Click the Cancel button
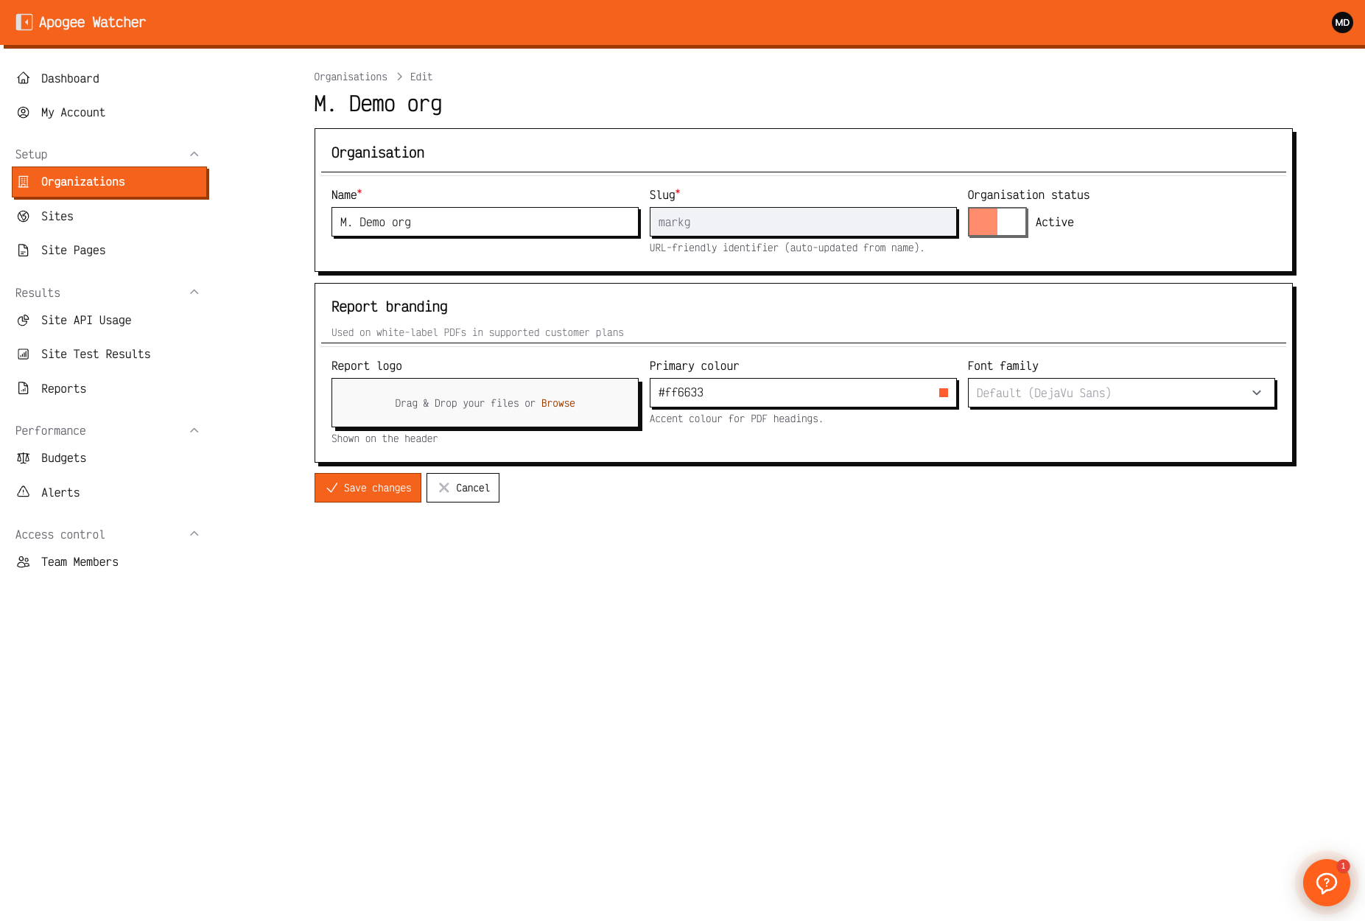 tap(463, 488)
